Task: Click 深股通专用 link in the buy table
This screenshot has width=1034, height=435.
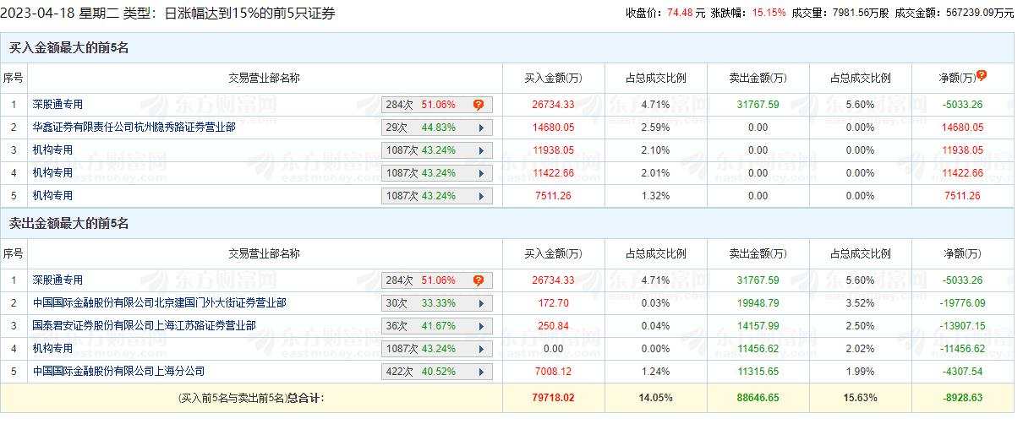Action: pos(57,105)
